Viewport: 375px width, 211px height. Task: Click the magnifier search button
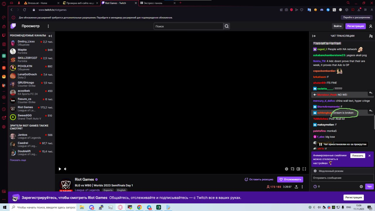click(x=227, y=26)
